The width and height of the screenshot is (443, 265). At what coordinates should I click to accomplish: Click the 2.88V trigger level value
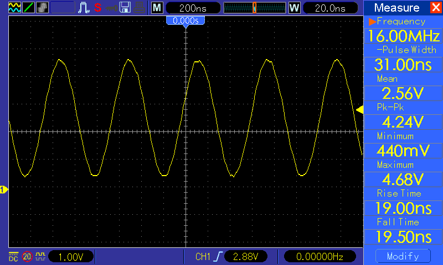tap(245, 257)
